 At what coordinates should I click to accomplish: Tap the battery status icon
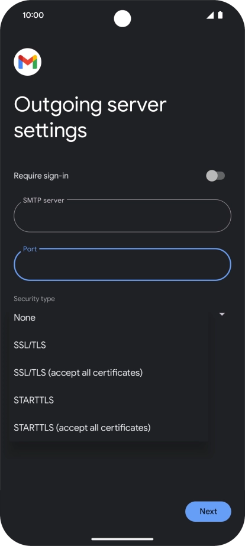[x=220, y=15]
